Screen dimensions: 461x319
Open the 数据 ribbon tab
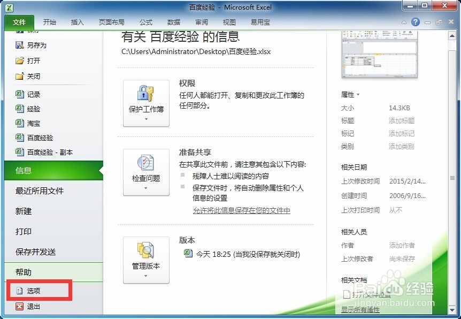coord(174,22)
